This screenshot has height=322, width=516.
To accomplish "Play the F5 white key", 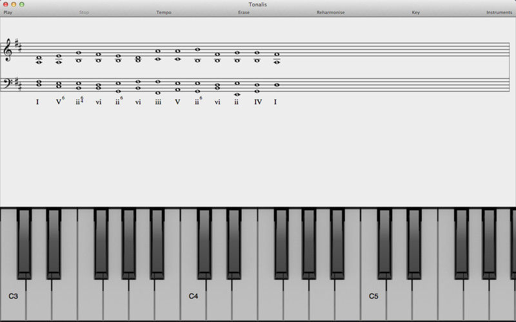I will point(450,299).
